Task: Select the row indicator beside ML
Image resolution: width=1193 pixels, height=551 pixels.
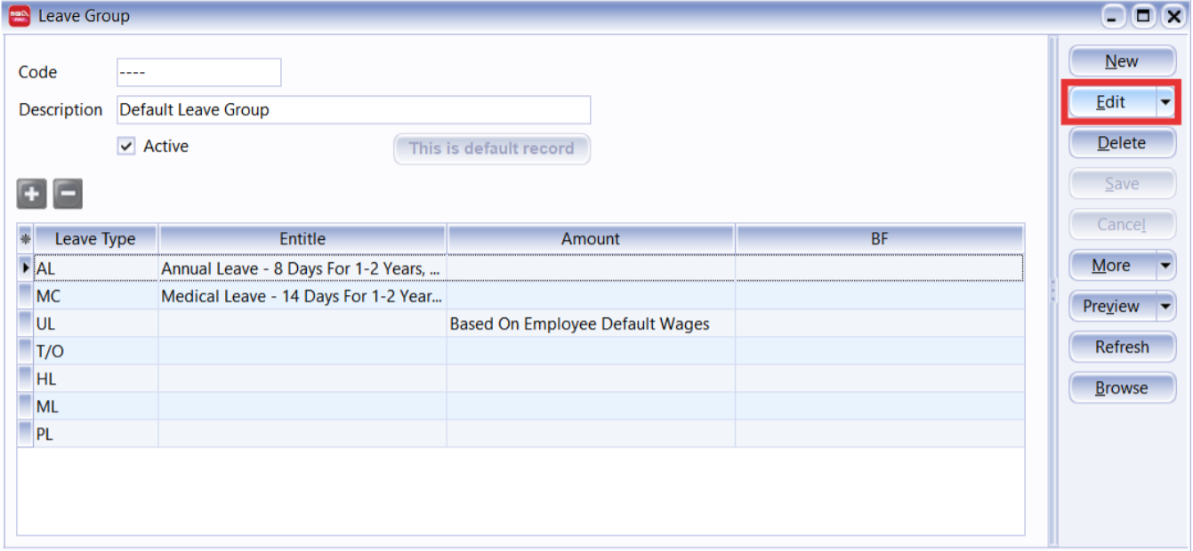Action: coord(25,406)
